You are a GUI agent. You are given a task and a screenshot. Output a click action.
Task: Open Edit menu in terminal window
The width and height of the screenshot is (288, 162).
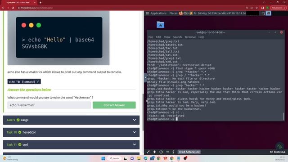pos(158,37)
